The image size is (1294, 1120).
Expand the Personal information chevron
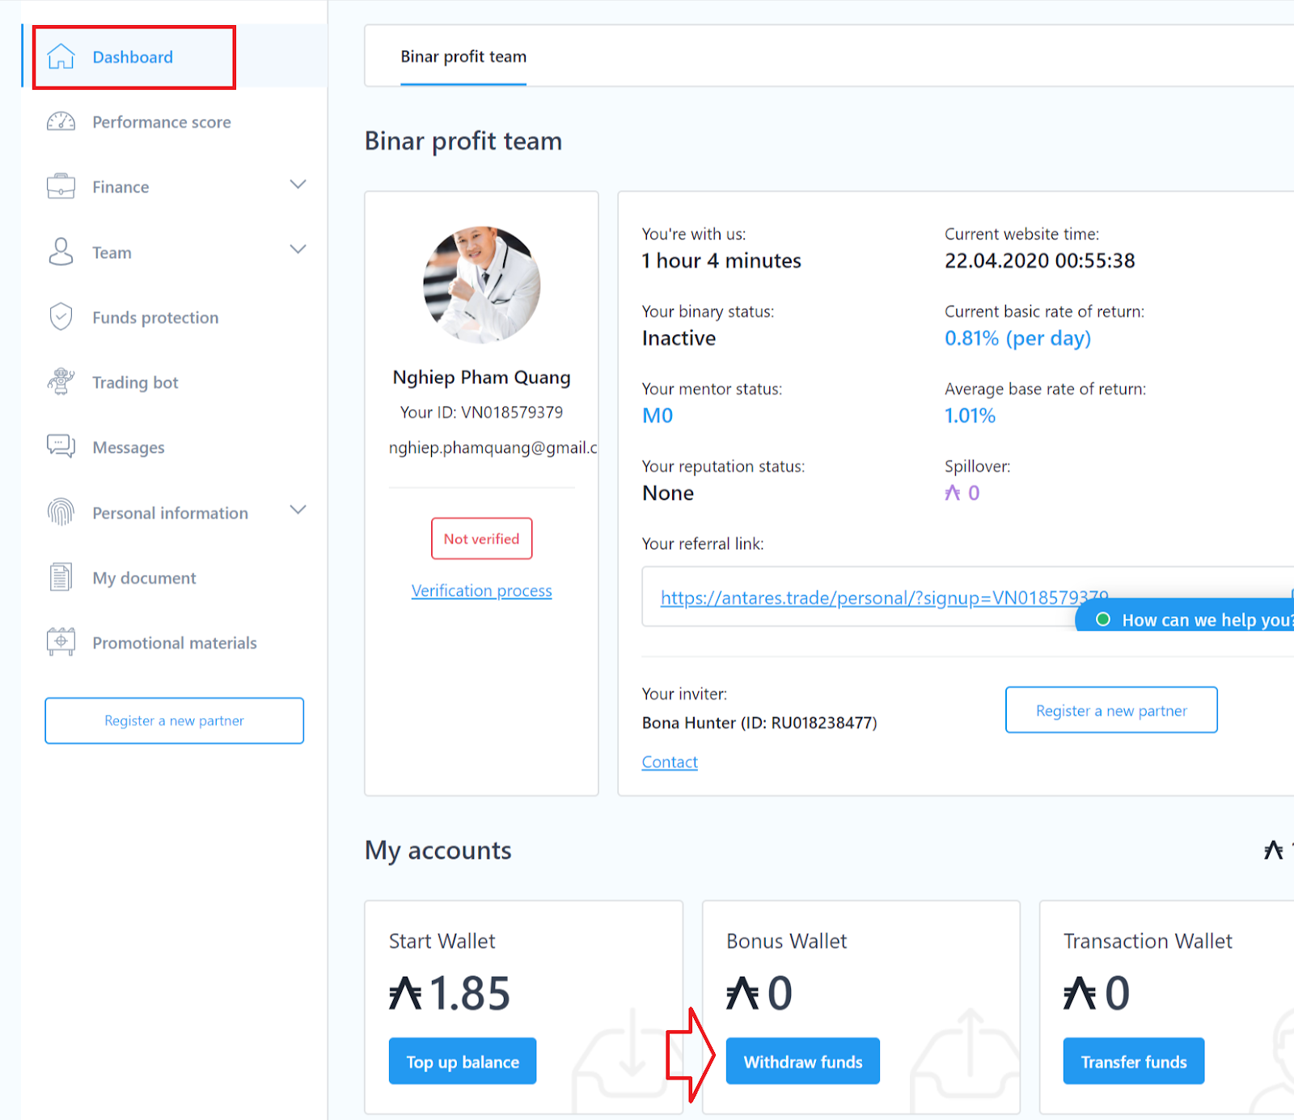pos(298,509)
